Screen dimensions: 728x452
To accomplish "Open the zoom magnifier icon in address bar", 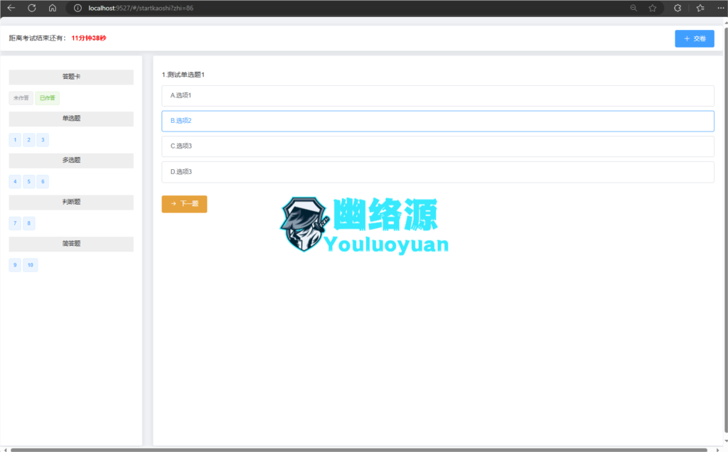I will (633, 8).
